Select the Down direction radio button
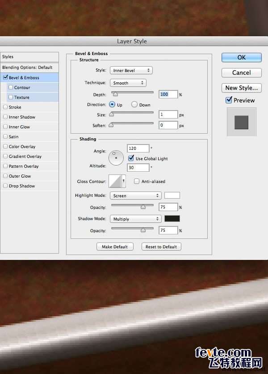This screenshot has width=268, height=374. (x=134, y=105)
